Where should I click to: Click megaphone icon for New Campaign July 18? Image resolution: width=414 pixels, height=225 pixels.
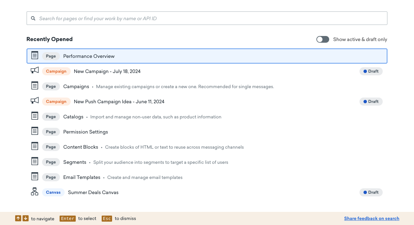35,70
